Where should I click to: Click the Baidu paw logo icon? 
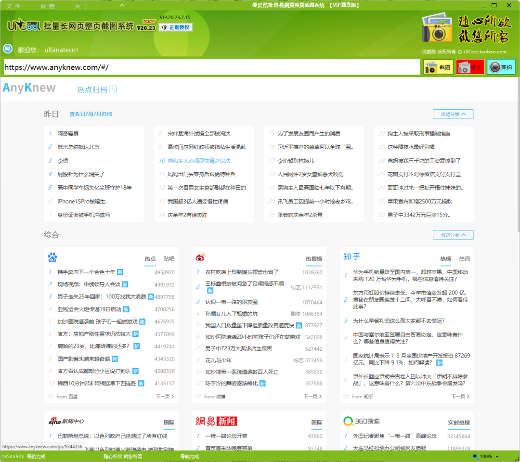52,257
